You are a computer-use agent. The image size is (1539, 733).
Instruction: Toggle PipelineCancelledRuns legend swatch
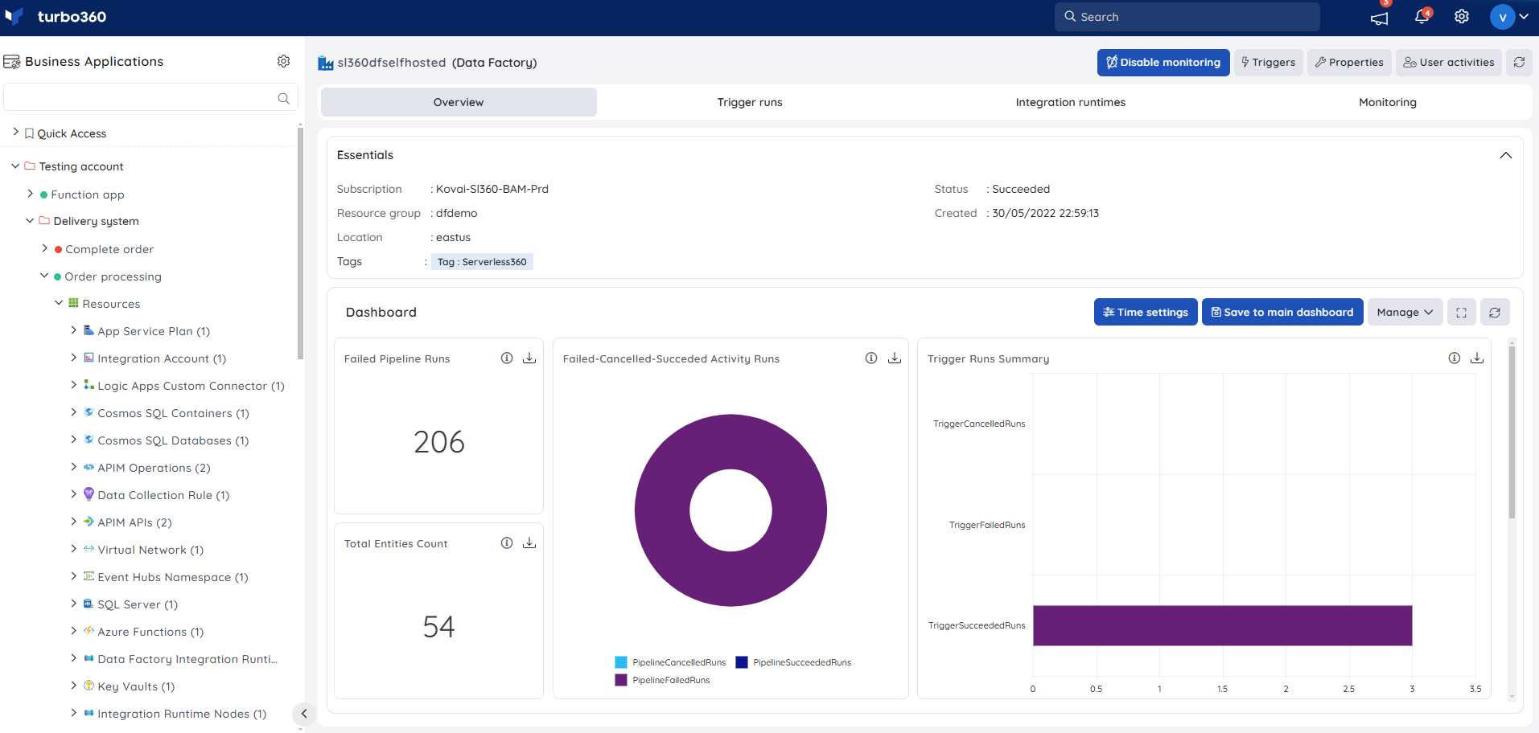point(621,662)
